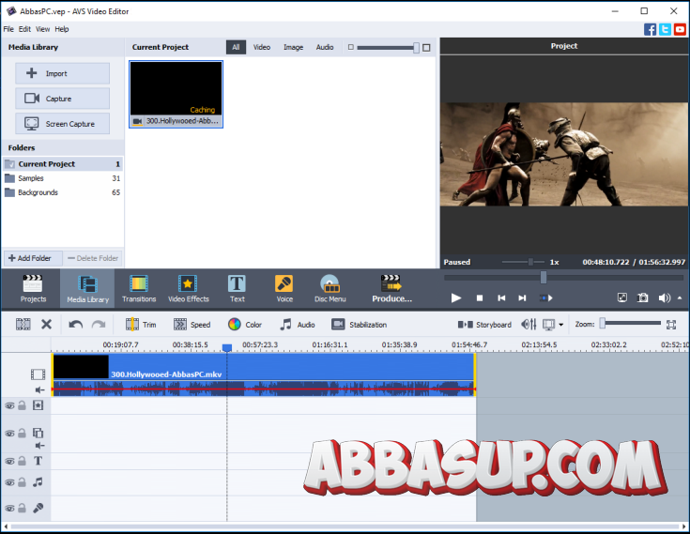
Task: Adjust the thumbnail size slider
Action: tap(416, 48)
